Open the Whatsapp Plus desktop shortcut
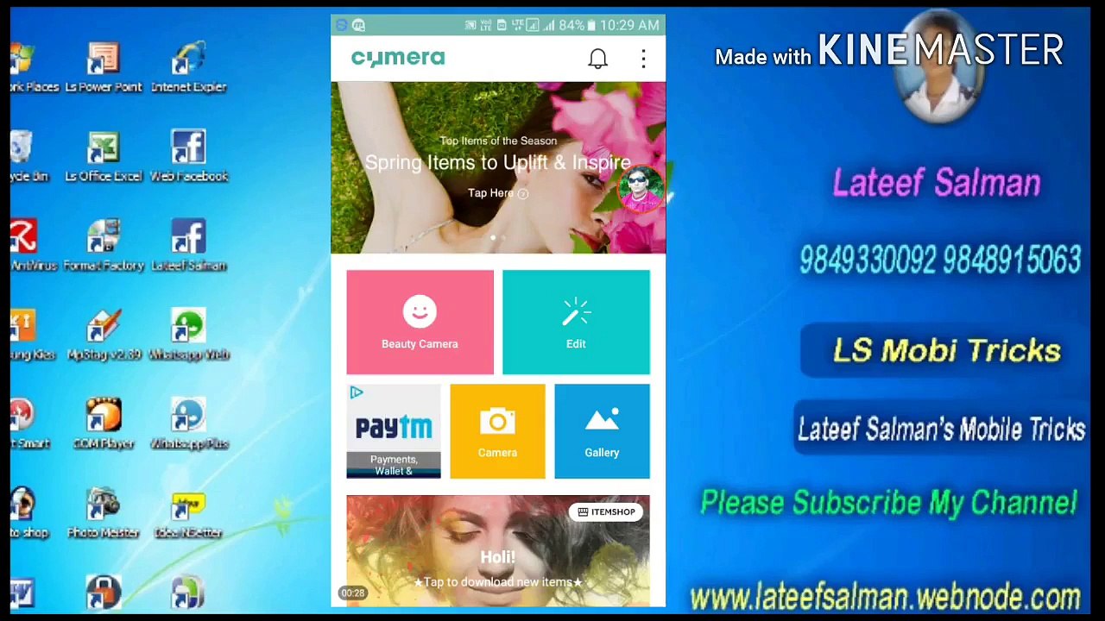1105x621 pixels. pyautogui.click(x=188, y=424)
